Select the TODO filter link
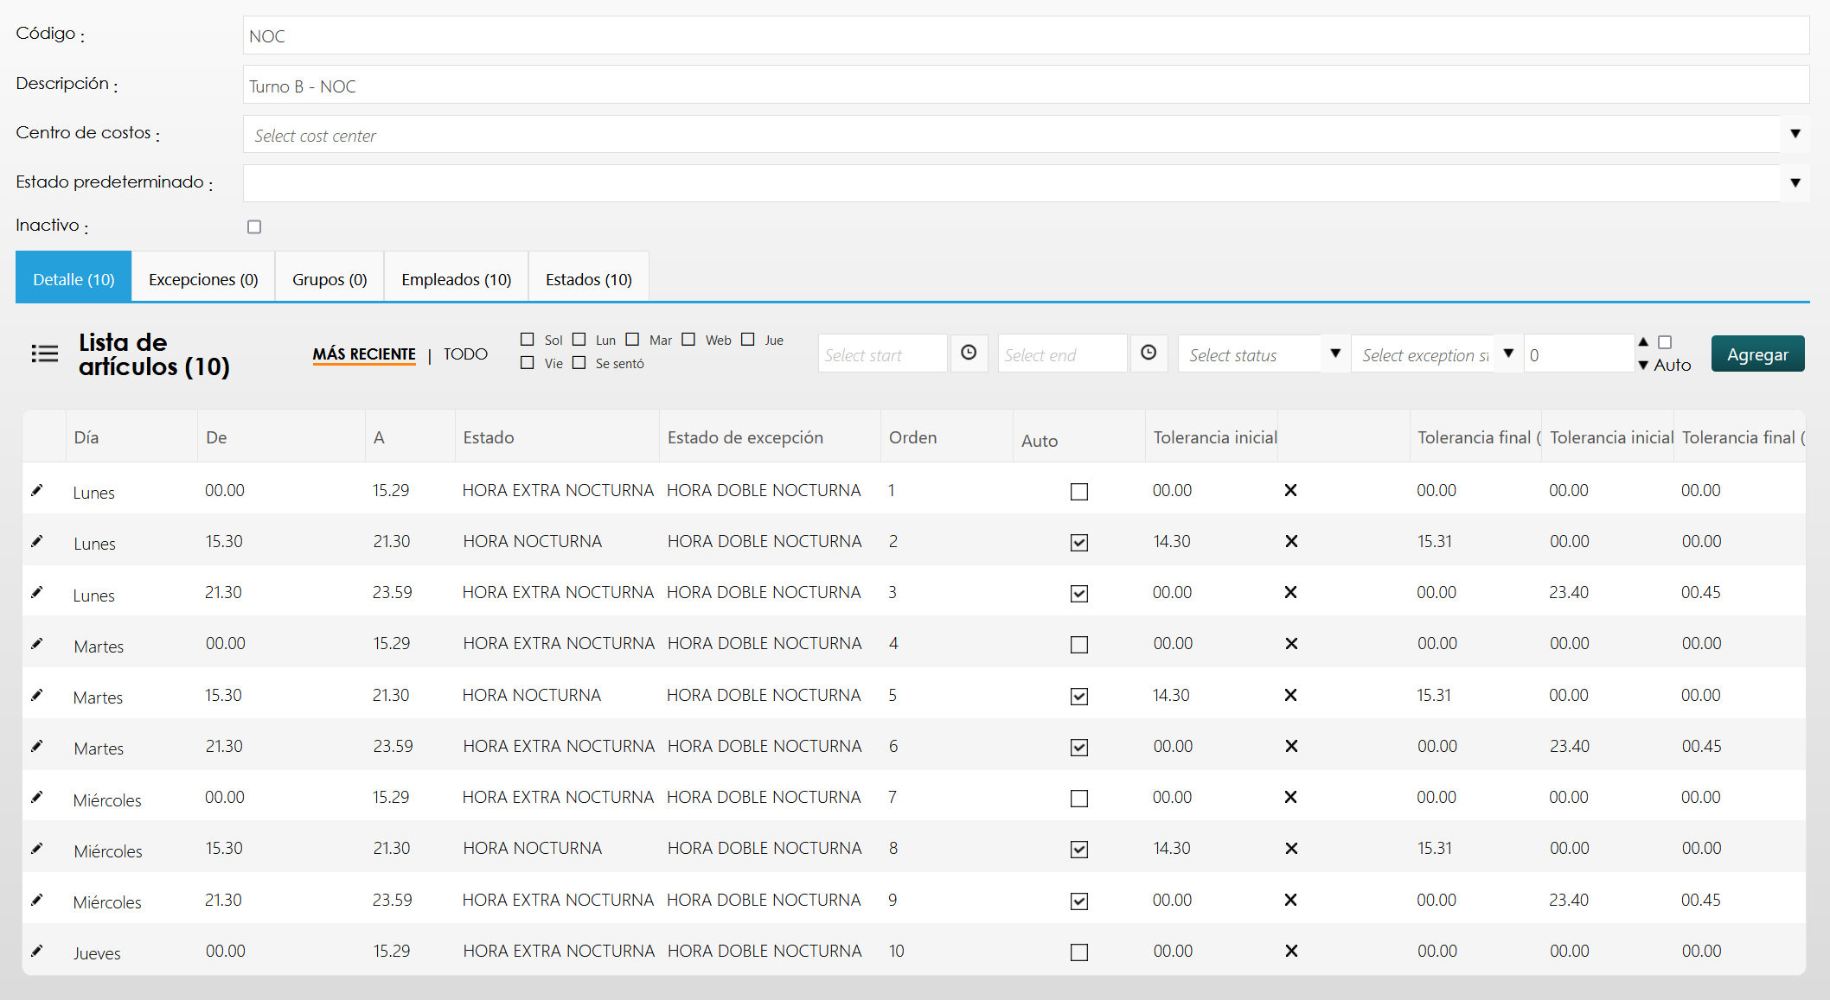Viewport: 1830px width, 1000px height. pyautogui.click(x=465, y=354)
